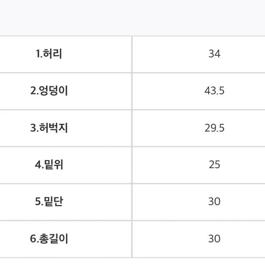
Task: Select value 30 in the 밑단 row
Action: [214, 202]
